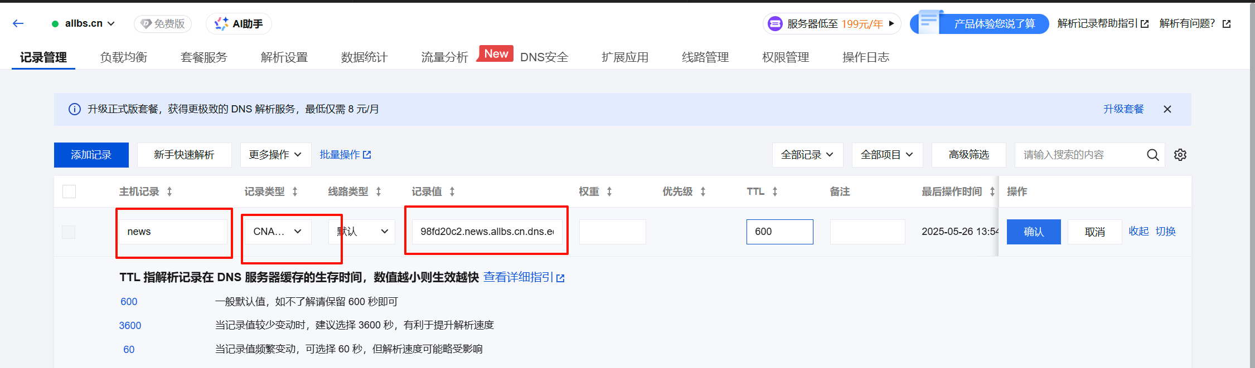Click the back arrow icon
The image size is (1255, 368).
(18, 23)
